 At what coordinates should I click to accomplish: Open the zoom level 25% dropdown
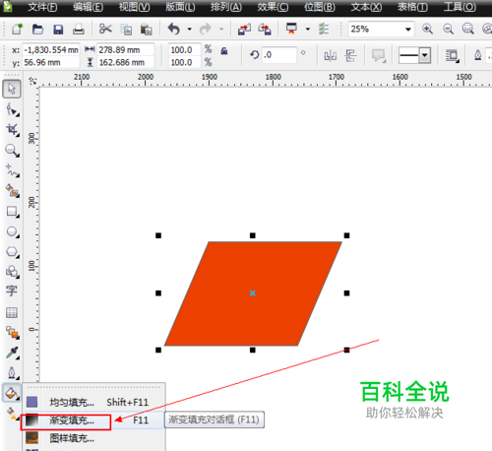(x=407, y=30)
